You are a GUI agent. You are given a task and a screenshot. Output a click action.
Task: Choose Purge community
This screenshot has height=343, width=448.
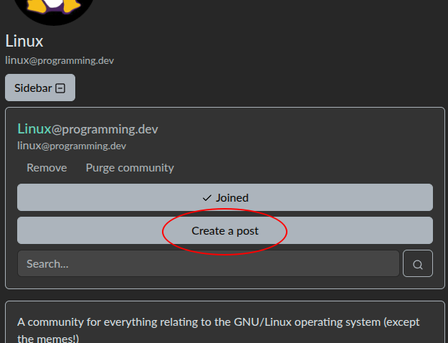tap(130, 168)
